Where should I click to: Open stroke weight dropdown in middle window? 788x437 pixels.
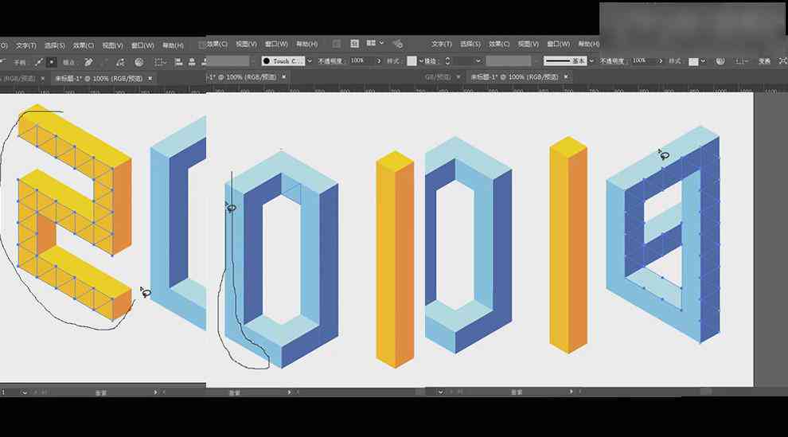tap(478, 60)
